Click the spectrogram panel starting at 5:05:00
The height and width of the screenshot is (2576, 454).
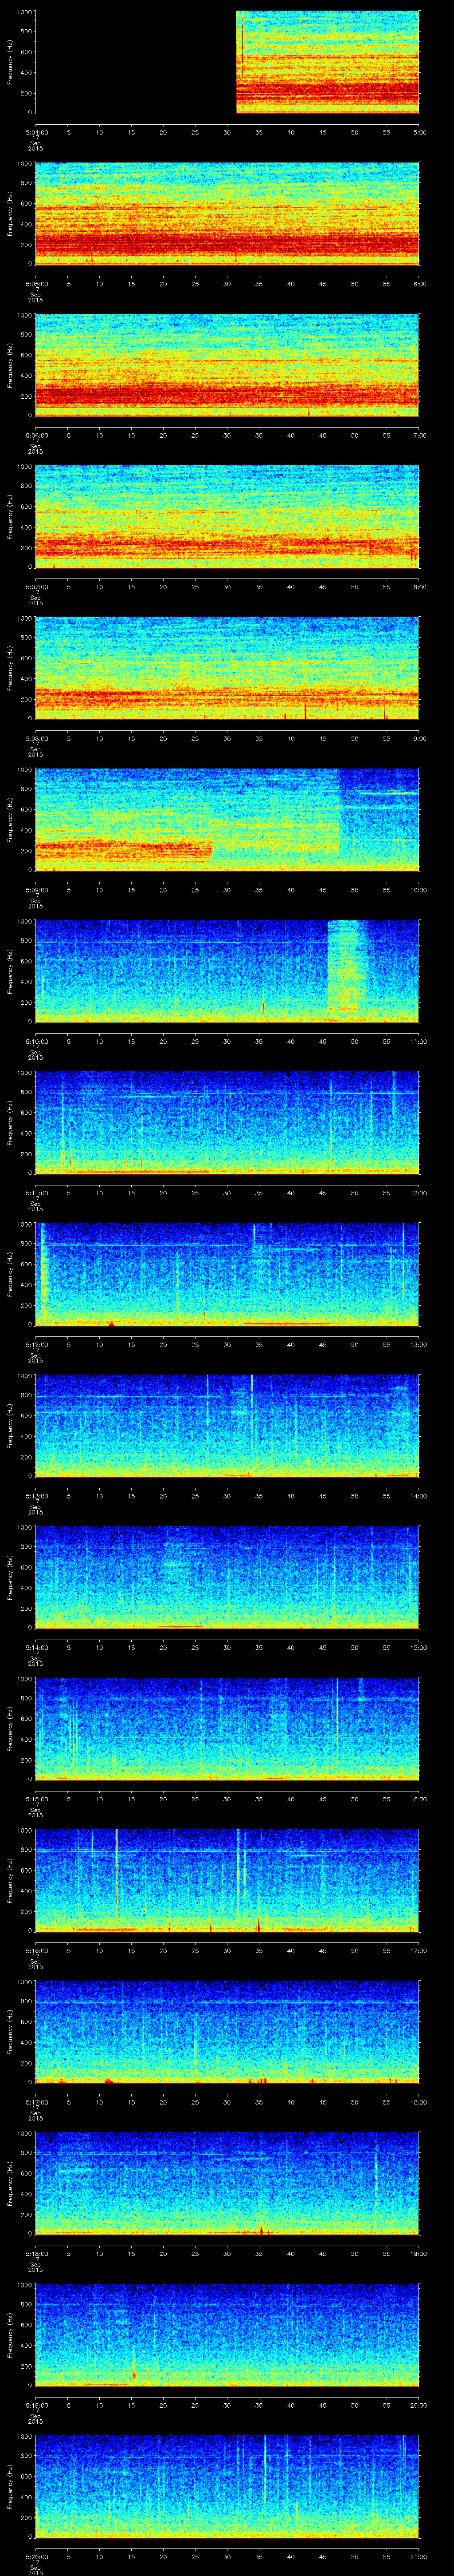[x=227, y=213]
